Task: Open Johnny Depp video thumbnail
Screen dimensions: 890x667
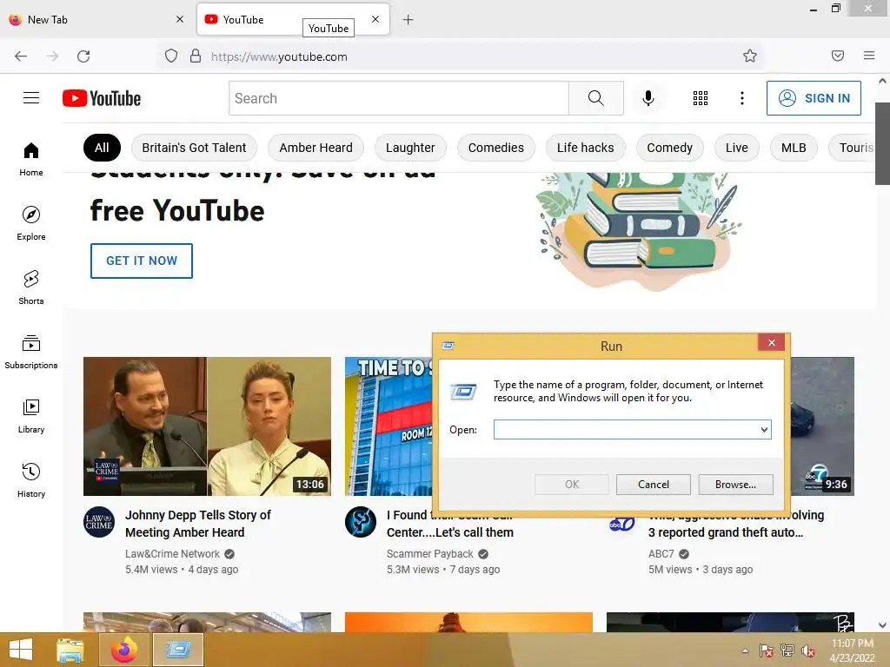Action: pyautogui.click(x=207, y=426)
